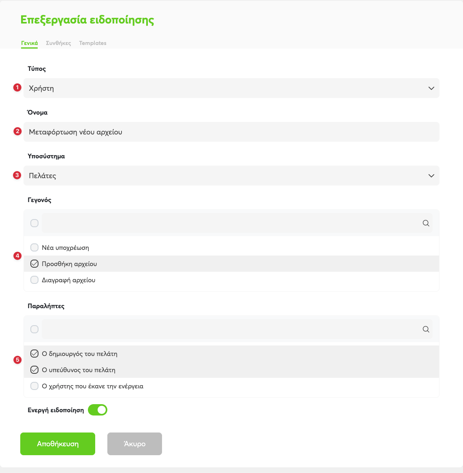The height and width of the screenshot is (473, 463).
Task: Switch to the Συνθήκες tab
Action: [59, 43]
